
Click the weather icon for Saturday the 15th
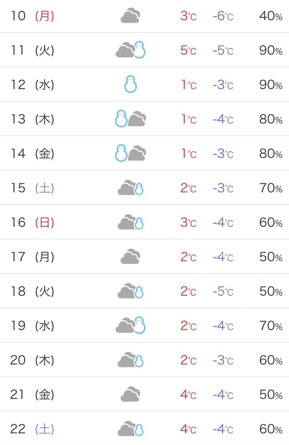pos(131,188)
